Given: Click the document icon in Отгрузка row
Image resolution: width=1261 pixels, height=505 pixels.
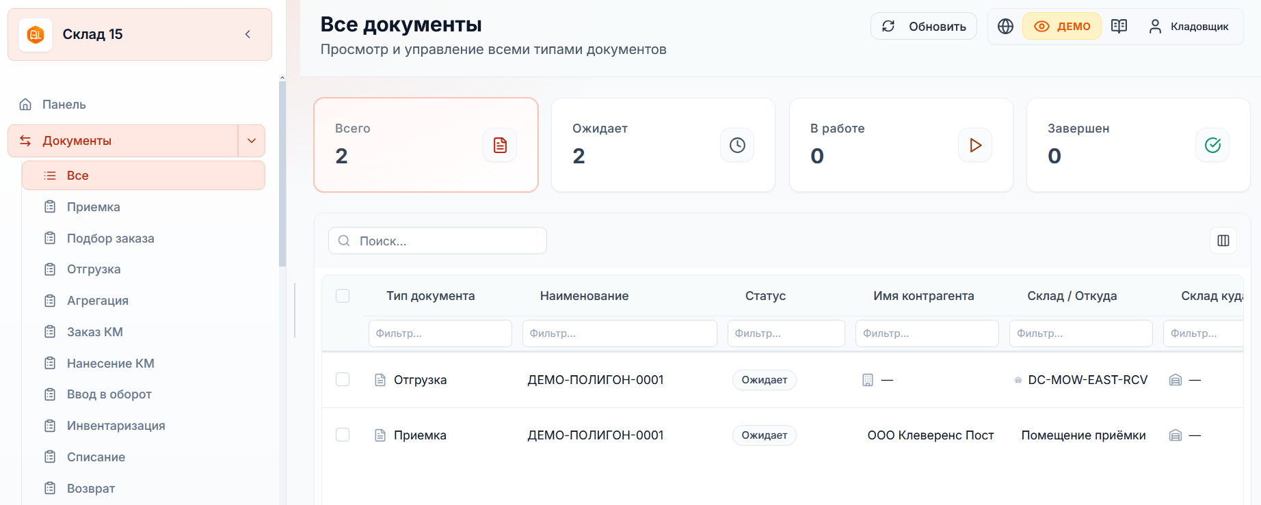Looking at the screenshot, I should pyautogui.click(x=380, y=380).
